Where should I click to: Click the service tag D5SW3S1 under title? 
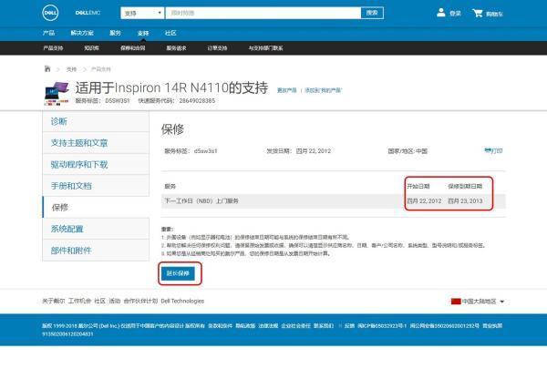[x=118, y=101]
